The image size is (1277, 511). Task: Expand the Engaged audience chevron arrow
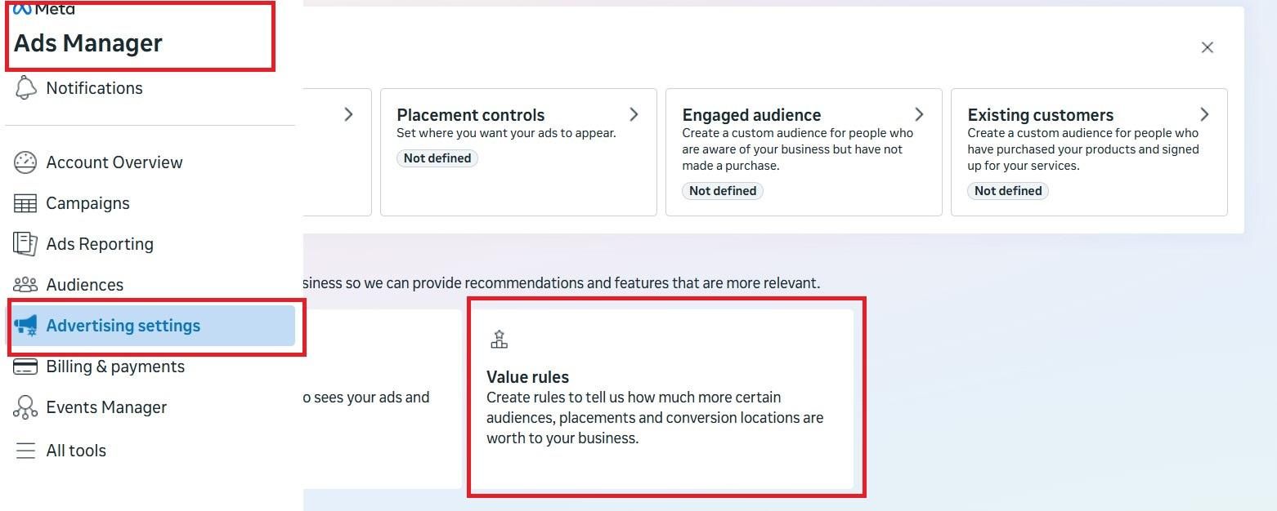coord(919,114)
